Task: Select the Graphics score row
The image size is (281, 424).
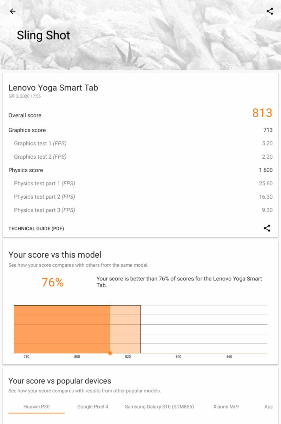Action: click(140, 130)
